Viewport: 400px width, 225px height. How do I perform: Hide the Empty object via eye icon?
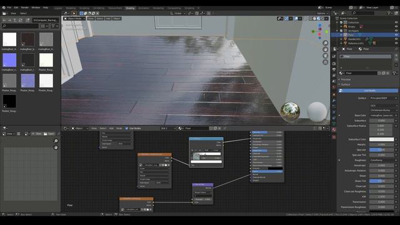pyautogui.click(x=396, y=26)
